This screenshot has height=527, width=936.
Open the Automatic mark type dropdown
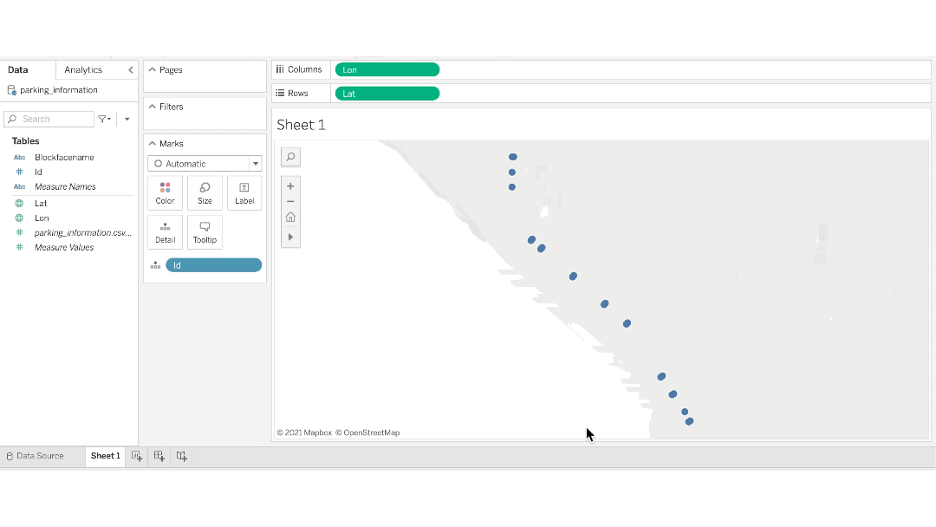point(256,163)
